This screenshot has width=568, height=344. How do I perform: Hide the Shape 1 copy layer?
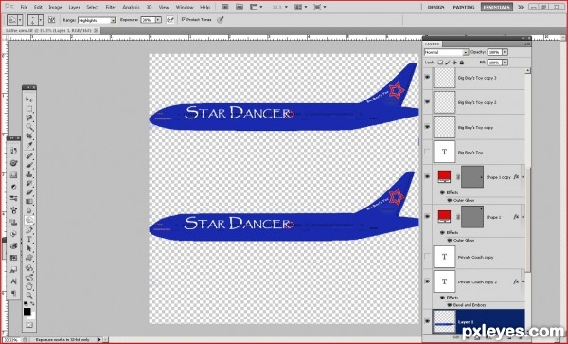pos(428,176)
